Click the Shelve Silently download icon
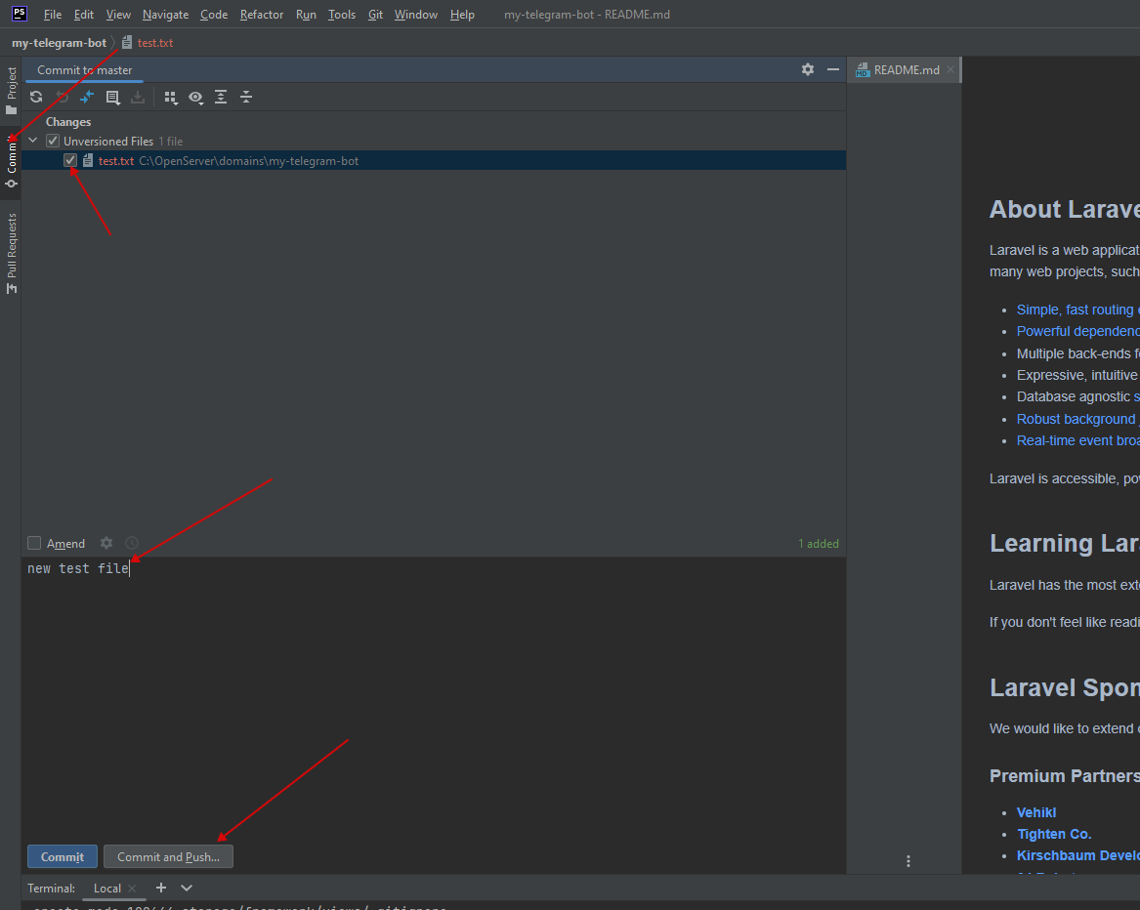This screenshot has width=1140, height=910. (x=138, y=97)
